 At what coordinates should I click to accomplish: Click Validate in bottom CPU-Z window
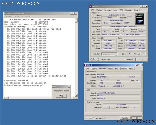(x=125, y=118)
